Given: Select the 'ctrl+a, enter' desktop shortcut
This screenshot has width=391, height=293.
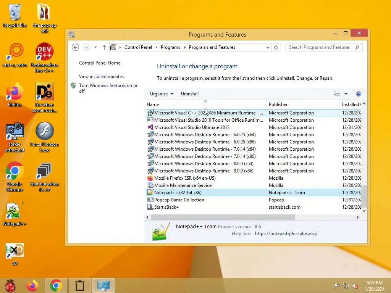Looking at the screenshot, I should coord(15,55).
